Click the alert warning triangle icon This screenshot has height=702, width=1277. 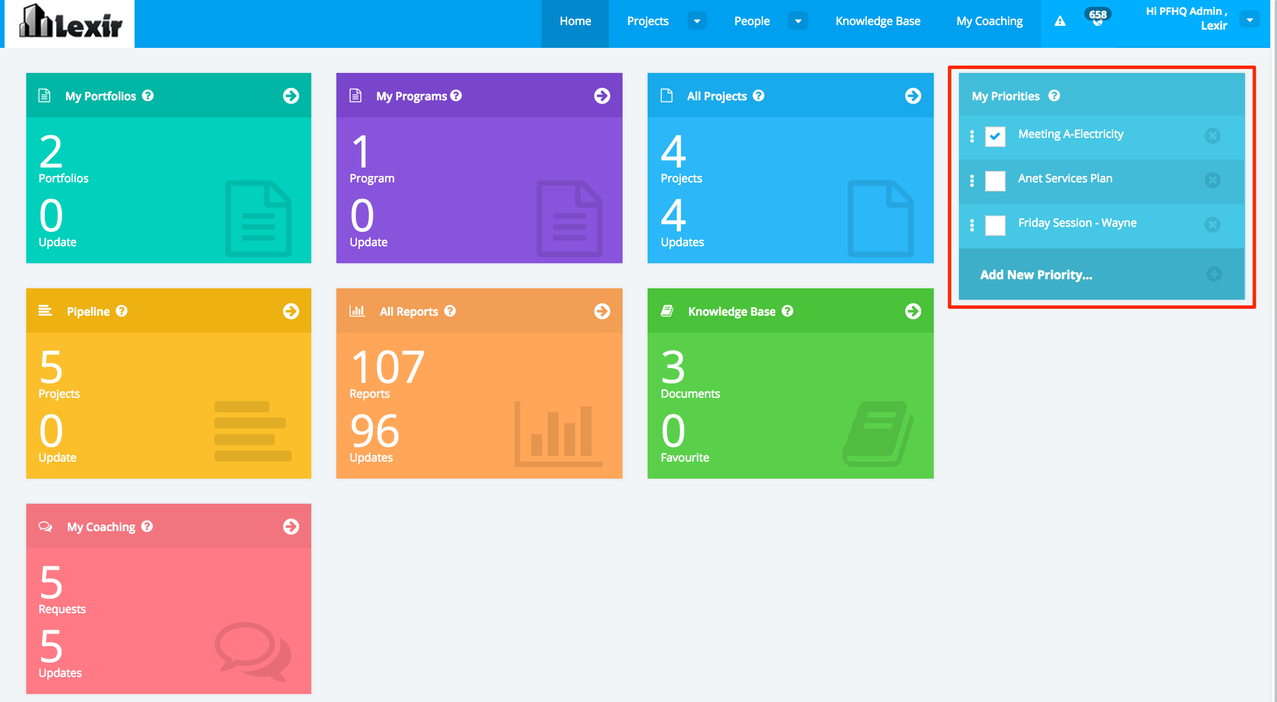(1060, 21)
